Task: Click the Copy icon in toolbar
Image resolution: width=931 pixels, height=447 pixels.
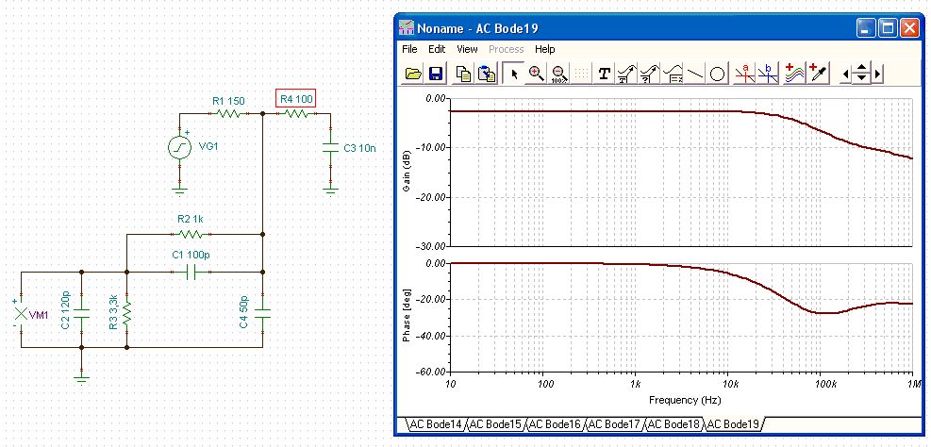Action: click(464, 74)
